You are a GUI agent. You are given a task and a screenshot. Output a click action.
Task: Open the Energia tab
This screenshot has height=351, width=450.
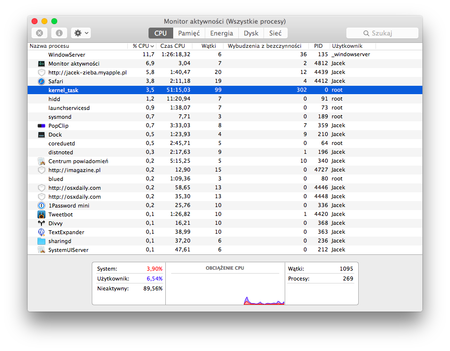(222, 33)
